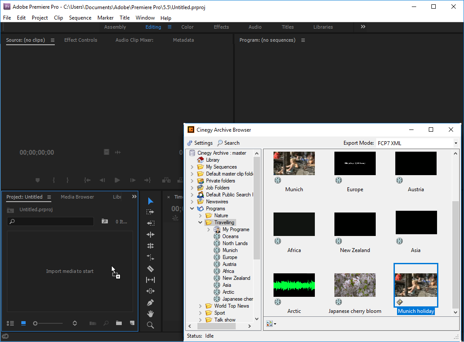This screenshot has height=342, width=464.
Task: Step forward one frame in Source monitor
Action: [133, 180]
